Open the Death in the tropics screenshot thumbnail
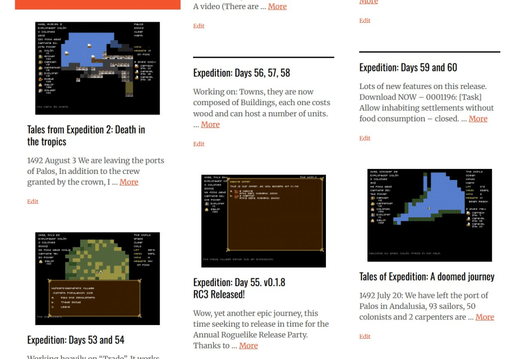The image size is (519, 359). click(x=97, y=68)
